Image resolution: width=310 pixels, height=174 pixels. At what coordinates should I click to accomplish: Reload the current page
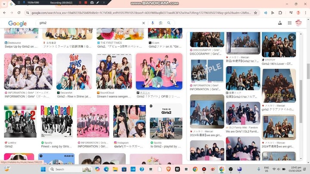19,12
